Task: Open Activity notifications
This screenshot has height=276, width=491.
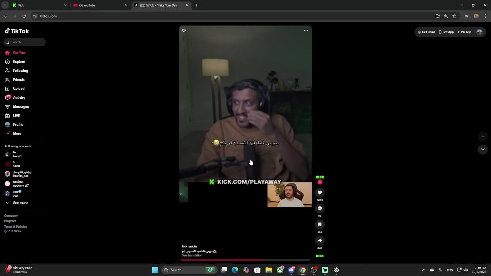Action: click(x=15, y=98)
